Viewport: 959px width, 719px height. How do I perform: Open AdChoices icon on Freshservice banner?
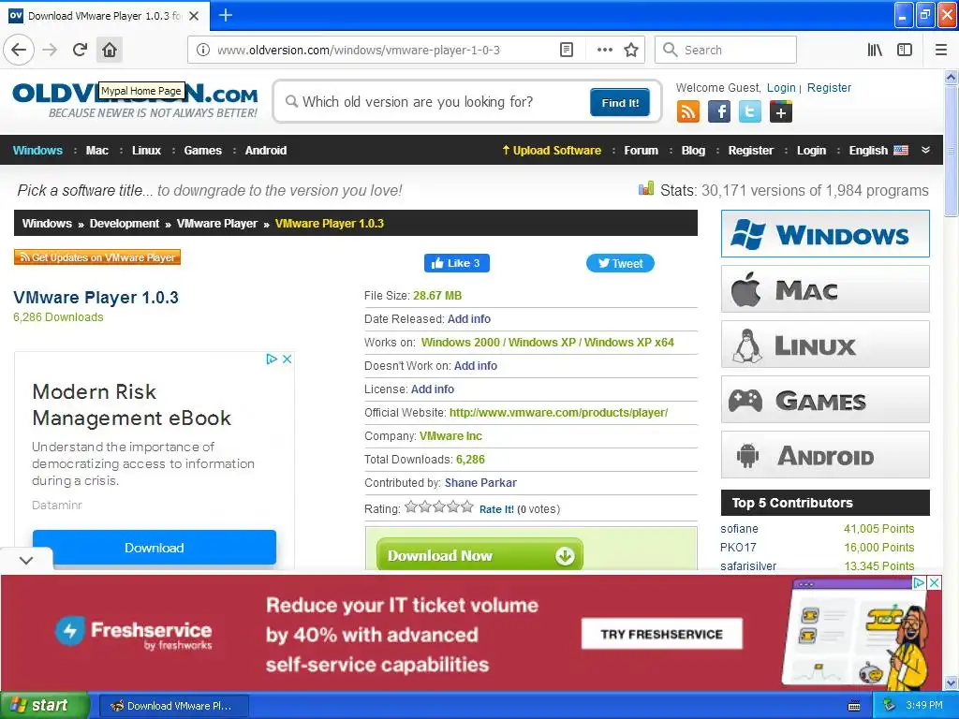(919, 582)
